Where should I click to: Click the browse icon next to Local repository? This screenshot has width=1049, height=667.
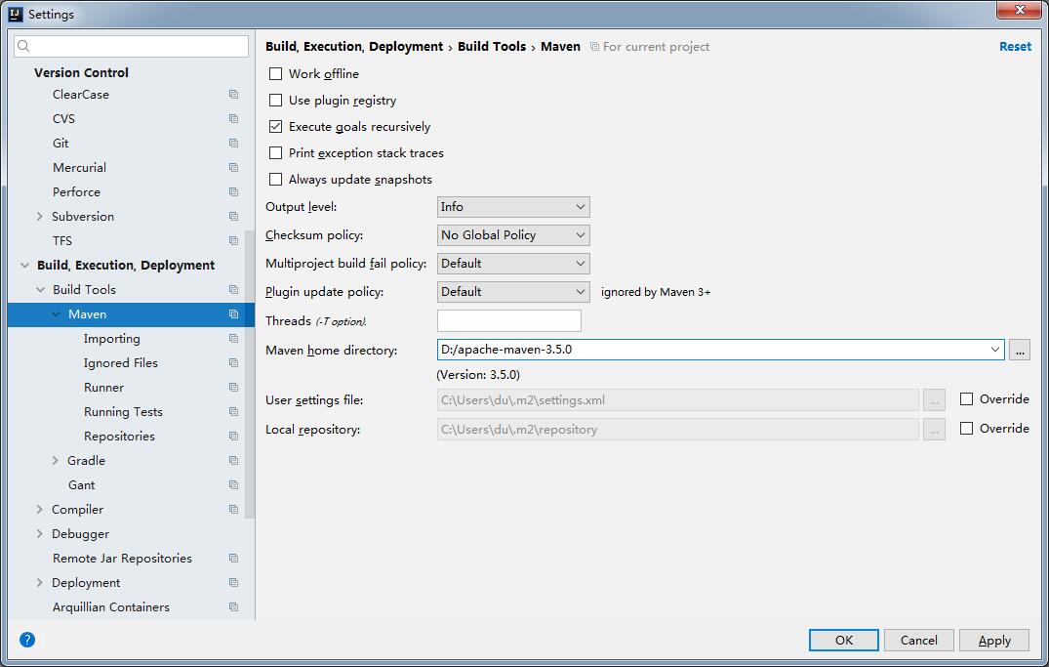click(x=934, y=428)
